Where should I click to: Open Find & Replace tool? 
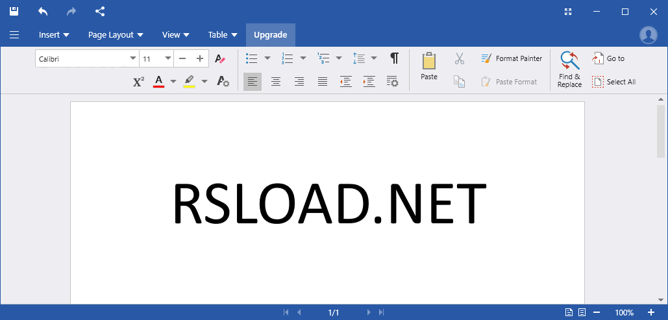tap(569, 69)
